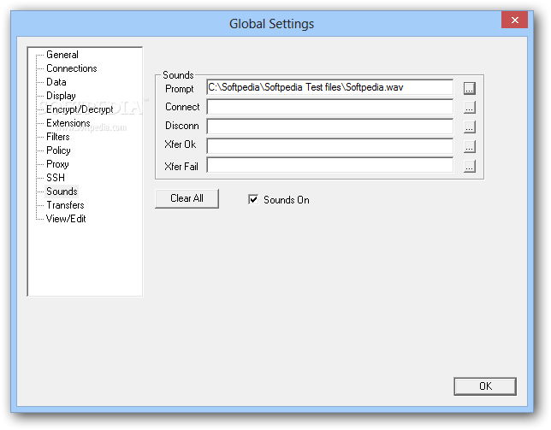This screenshot has height=430, width=551.
Task: Browse for the Xfer Fail sound file
Action: pos(470,166)
